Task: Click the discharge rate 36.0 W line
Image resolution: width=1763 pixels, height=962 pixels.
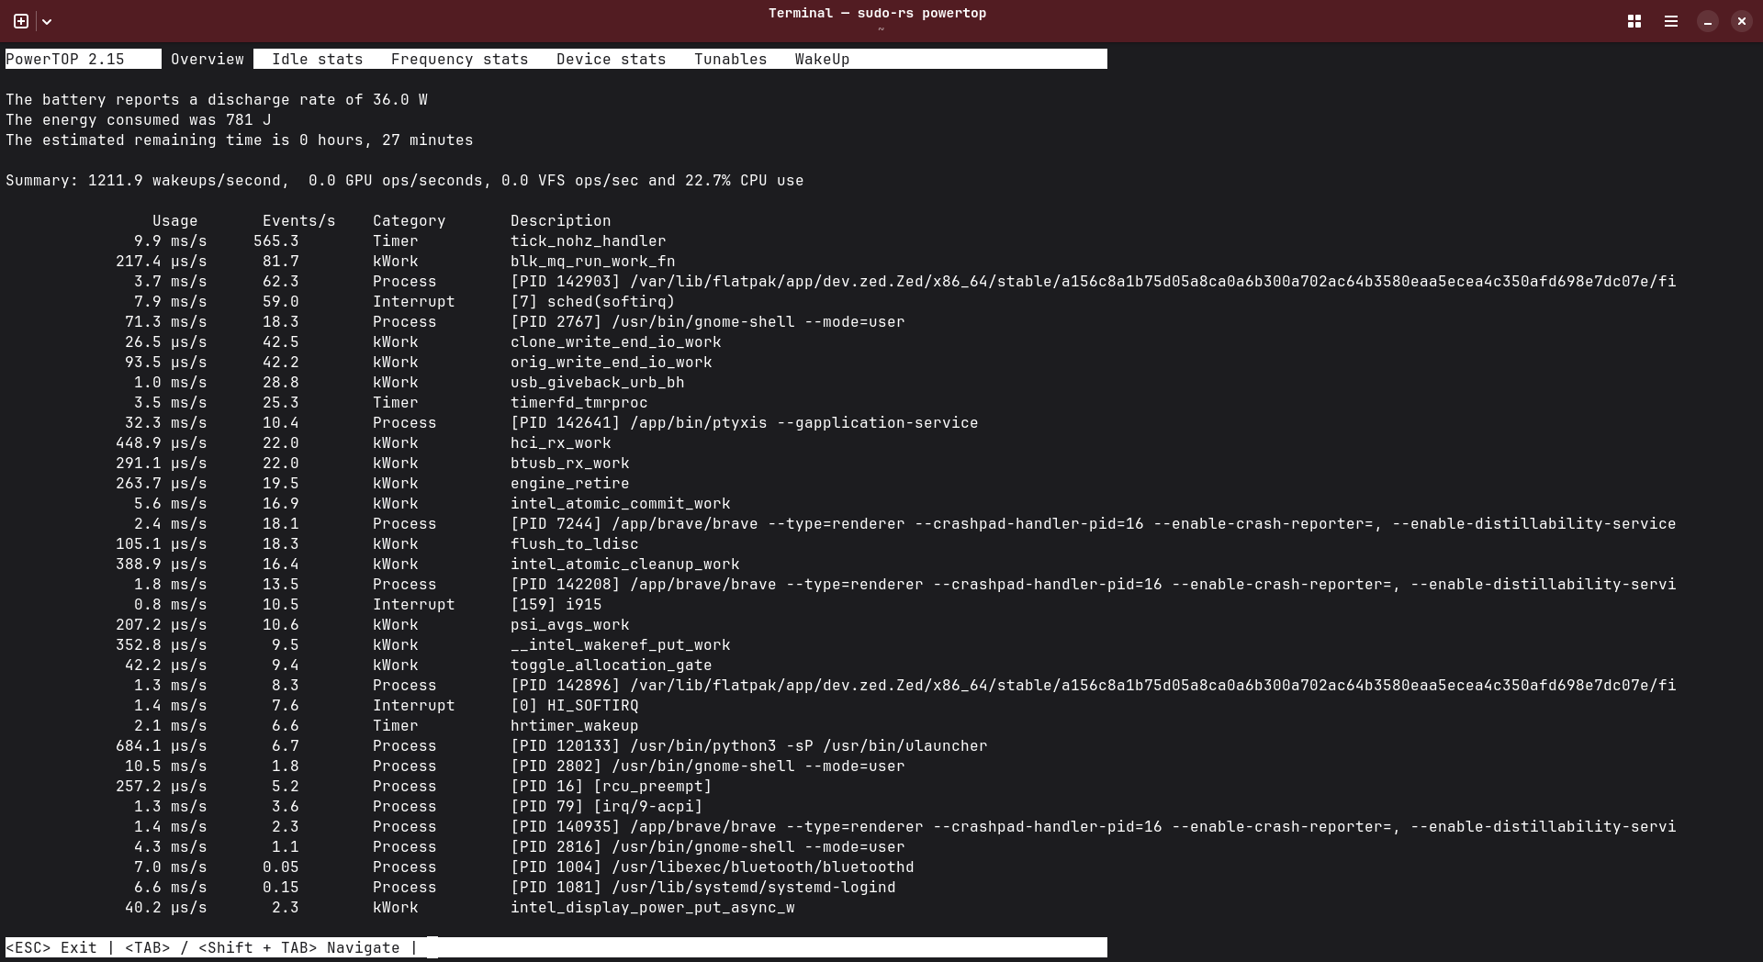Action: pyautogui.click(x=217, y=99)
